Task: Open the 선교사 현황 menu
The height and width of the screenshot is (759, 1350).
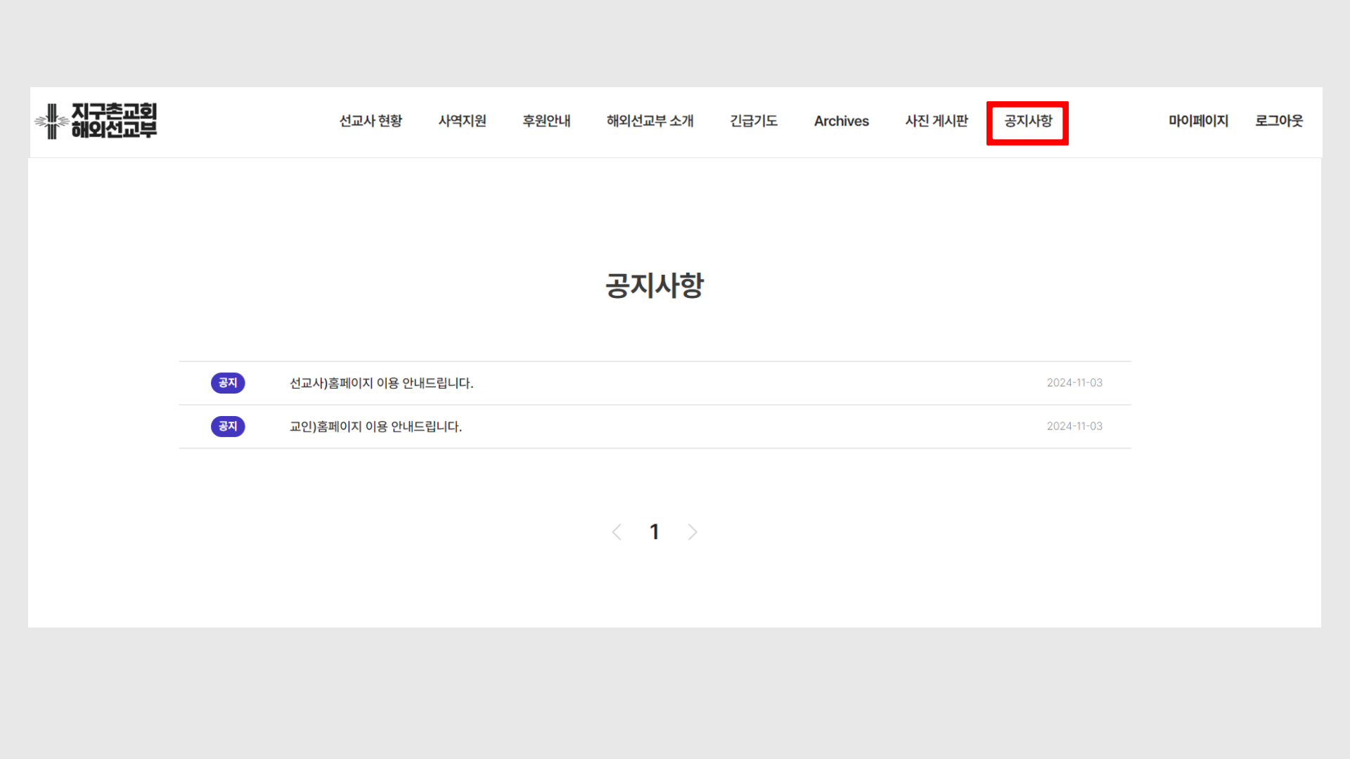Action: point(371,121)
